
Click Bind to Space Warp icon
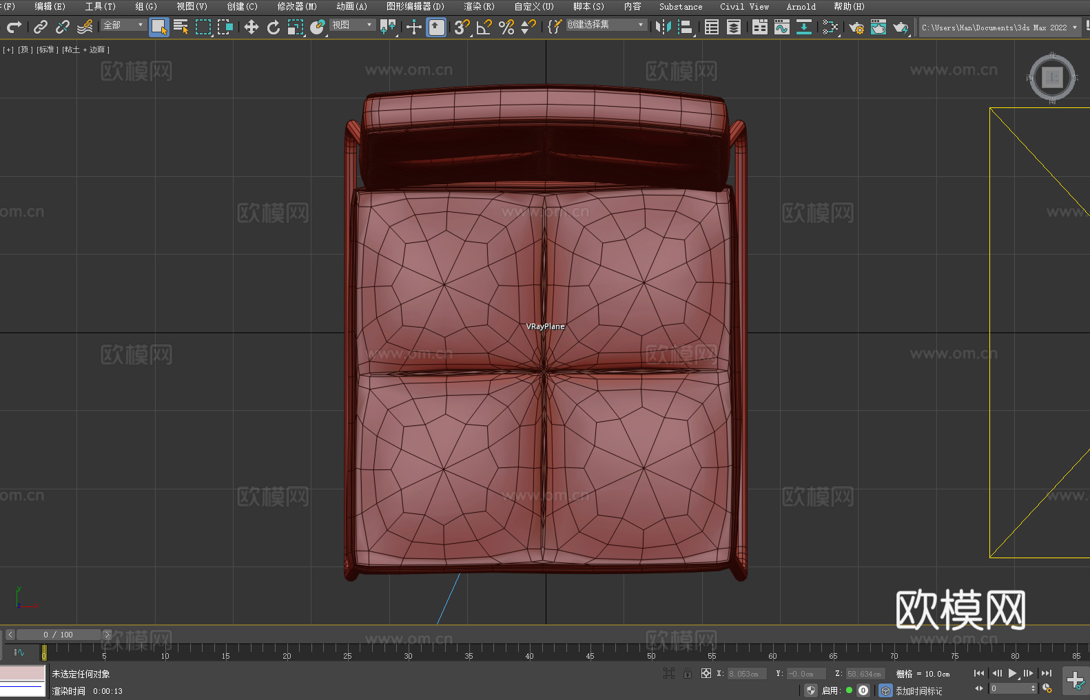[85, 27]
